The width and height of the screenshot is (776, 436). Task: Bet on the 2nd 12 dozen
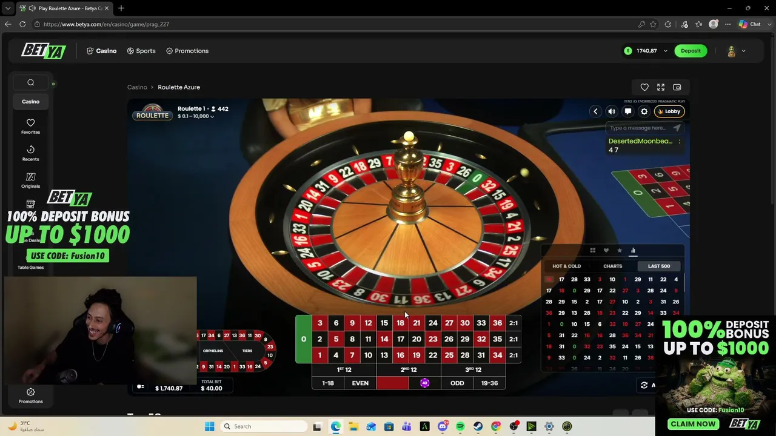pyautogui.click(x=409, y=369)
